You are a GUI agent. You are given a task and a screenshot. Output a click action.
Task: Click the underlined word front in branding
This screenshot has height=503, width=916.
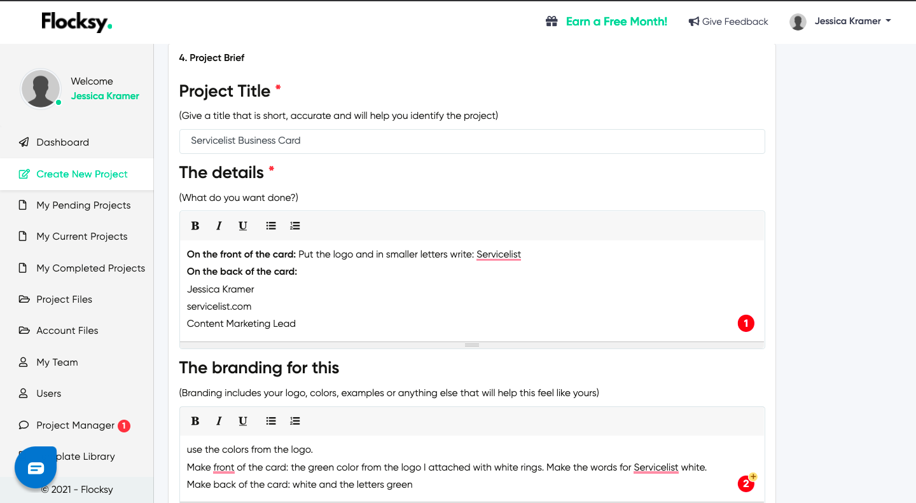point(224,467)
